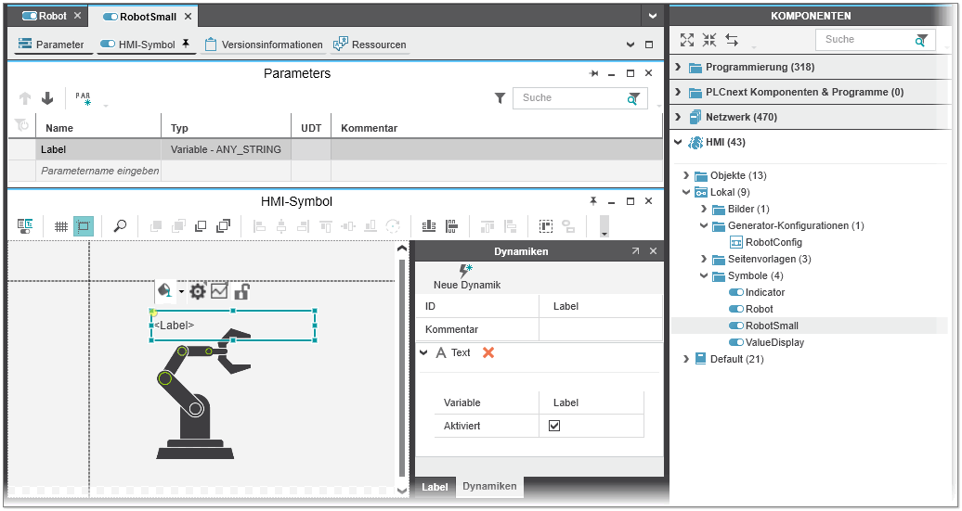Collapse the Symbole folder

705,275
